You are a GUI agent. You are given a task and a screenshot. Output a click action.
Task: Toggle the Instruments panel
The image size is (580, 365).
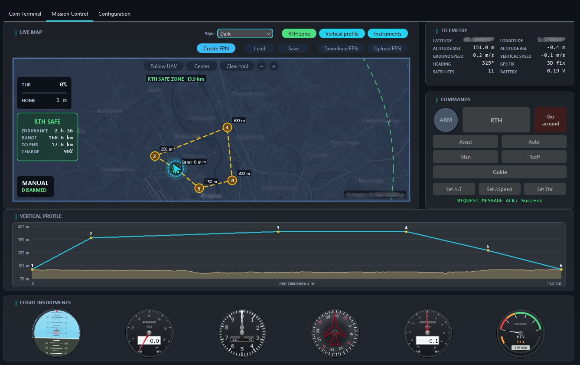[388, 34]
